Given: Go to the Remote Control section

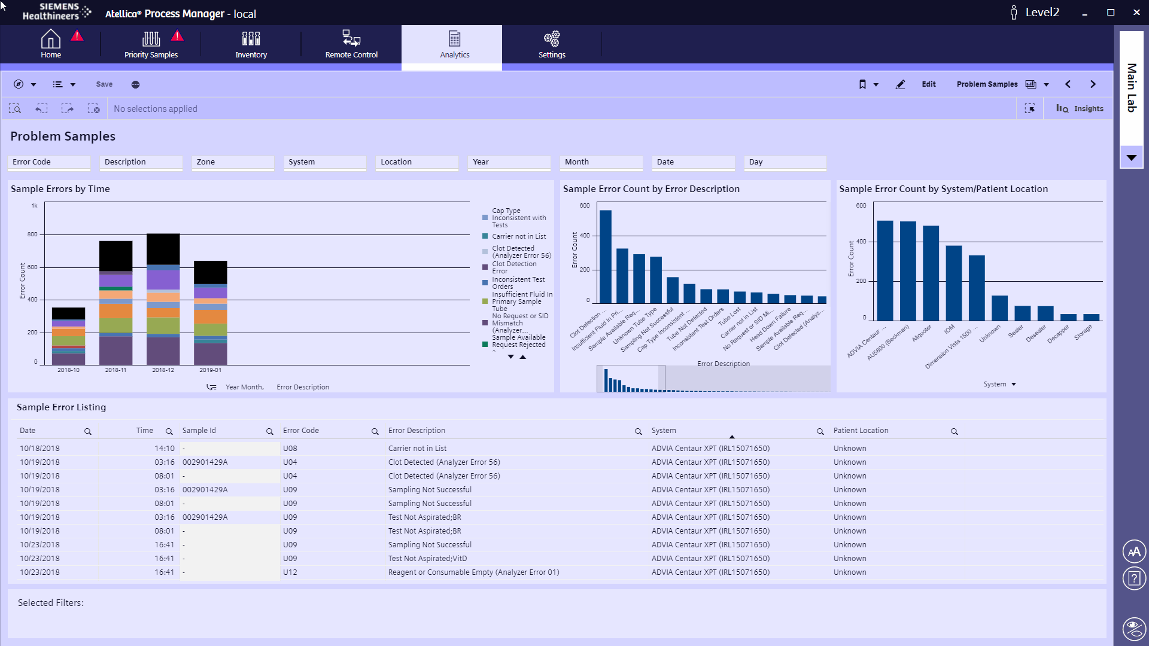Looking at the screenshot, I should (350, 44).
